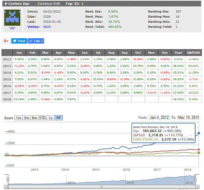Edit the From date field Jan 4, 2012
Image resolution: width=204 pixels, height=190 pixels.
tap(159, 117)
